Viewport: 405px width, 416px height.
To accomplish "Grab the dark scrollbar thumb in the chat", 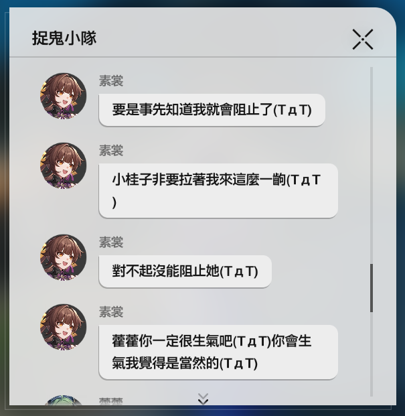I will point(372,288).
